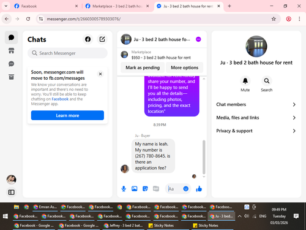Close the Ju - 3 bed messenger tab
Screen dimensions: 306x230
coord(218,6)
